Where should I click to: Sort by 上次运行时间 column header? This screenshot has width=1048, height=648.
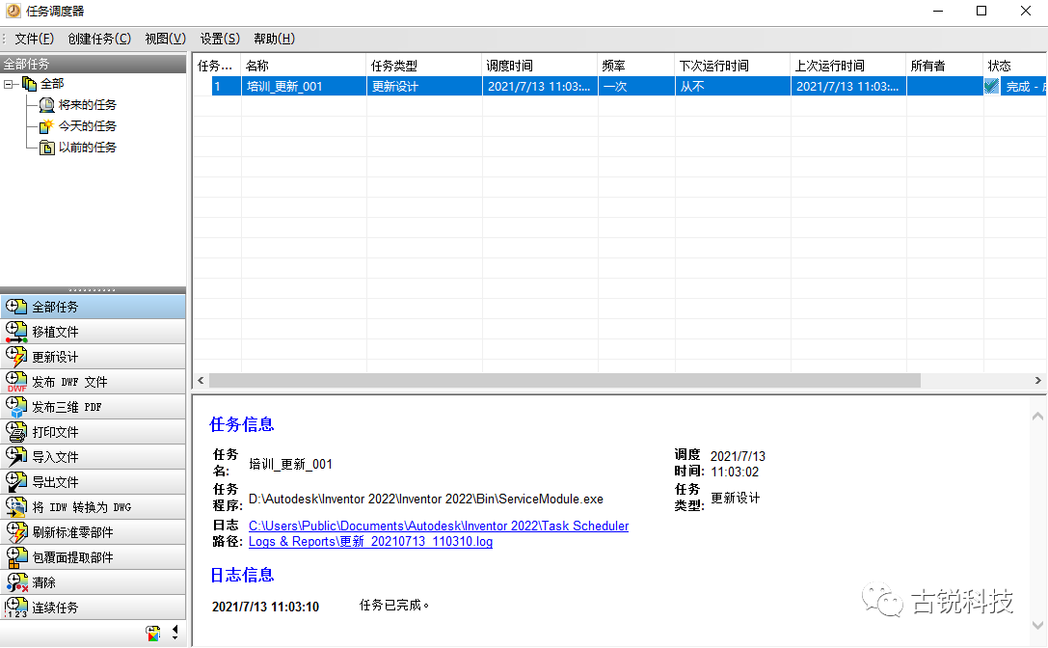[848, 66]
